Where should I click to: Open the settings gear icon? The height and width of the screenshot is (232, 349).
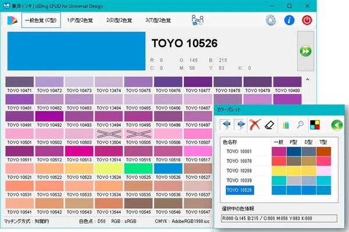270,20
